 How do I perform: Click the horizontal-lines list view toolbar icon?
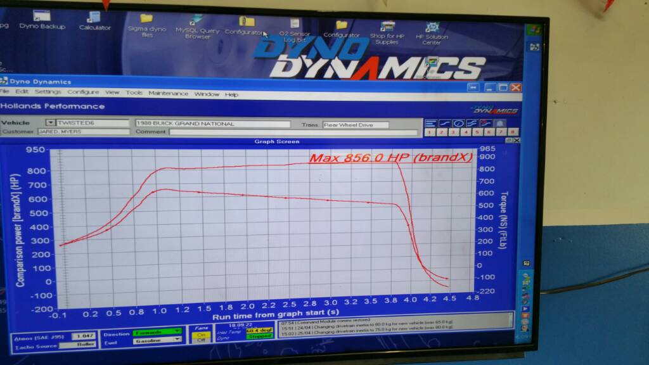click(x=430, y=124)
